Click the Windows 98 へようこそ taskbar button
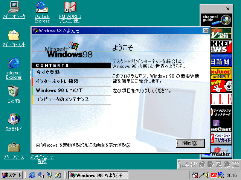The width and height of the screenshot is (241, 180). pos(98,175)
